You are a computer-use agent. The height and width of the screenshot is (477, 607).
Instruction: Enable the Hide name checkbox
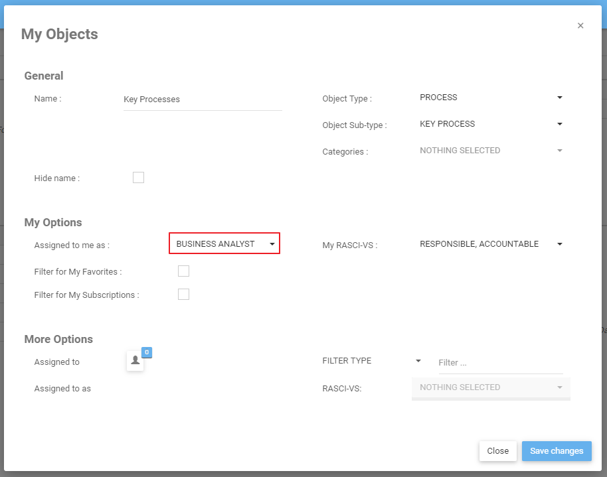tap(138, 177)
